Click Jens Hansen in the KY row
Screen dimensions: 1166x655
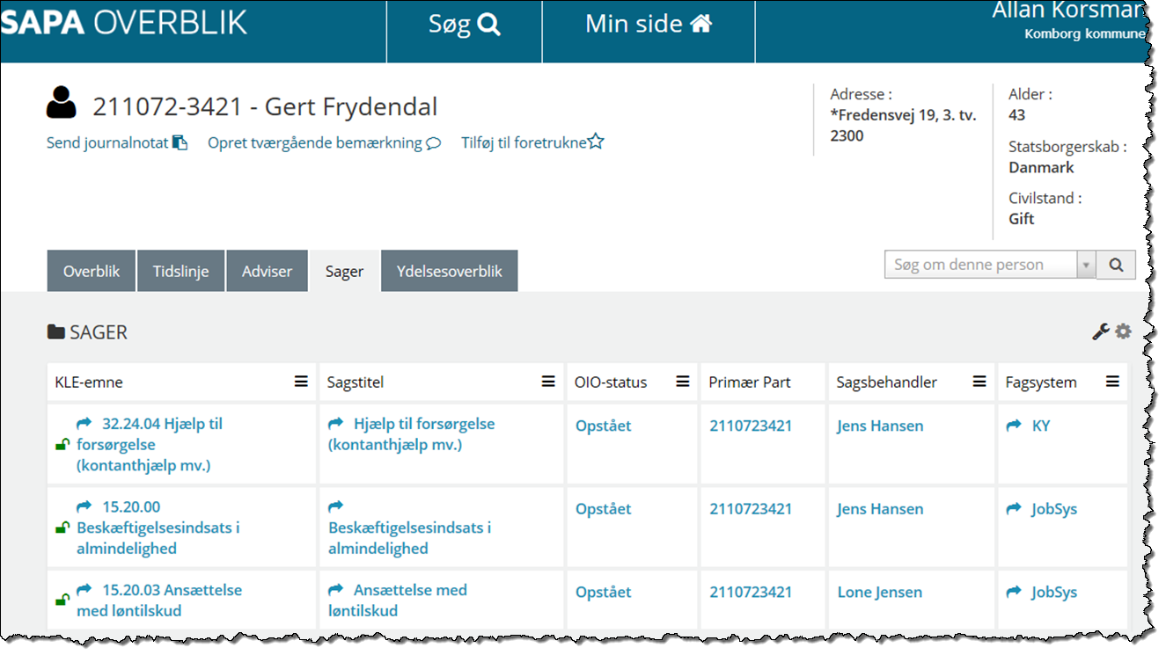tap(880, 426)
